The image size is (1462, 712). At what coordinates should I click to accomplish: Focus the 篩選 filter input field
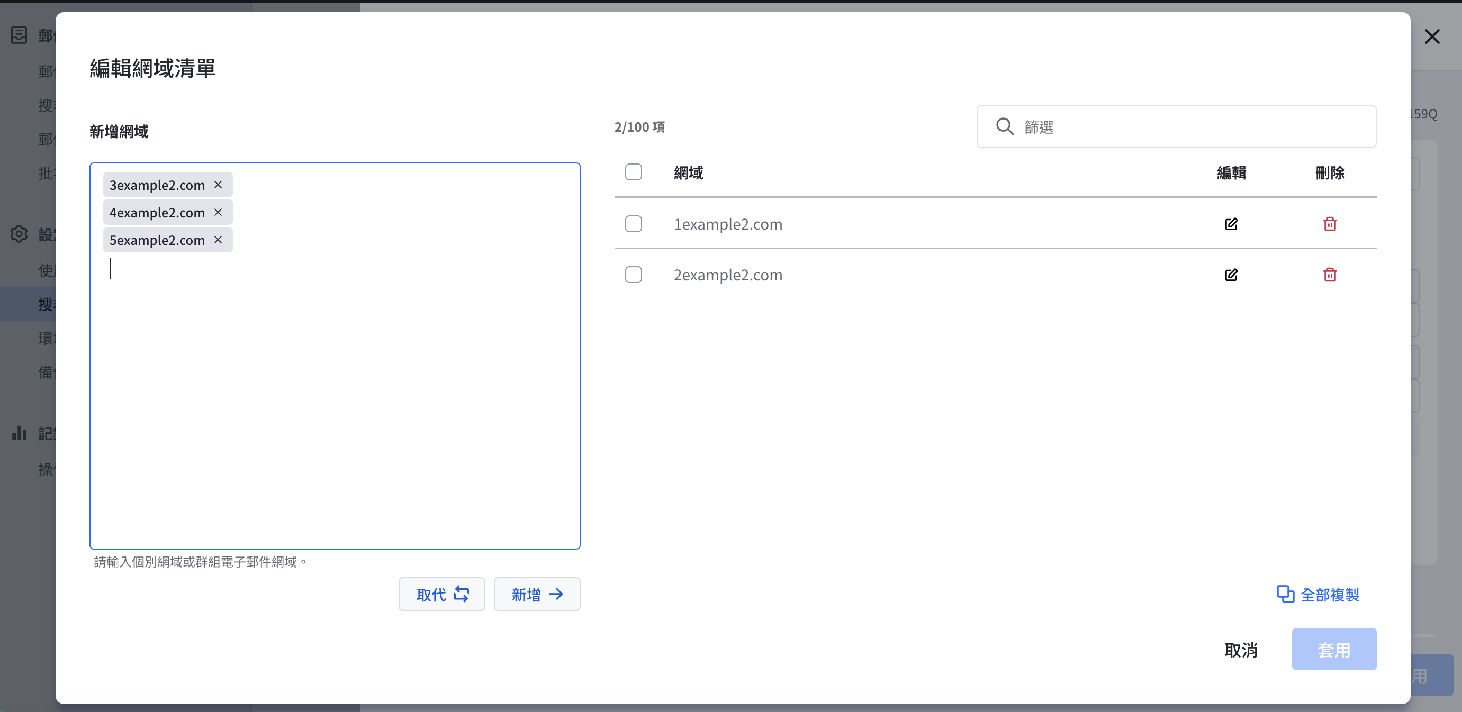point(1176,126)
